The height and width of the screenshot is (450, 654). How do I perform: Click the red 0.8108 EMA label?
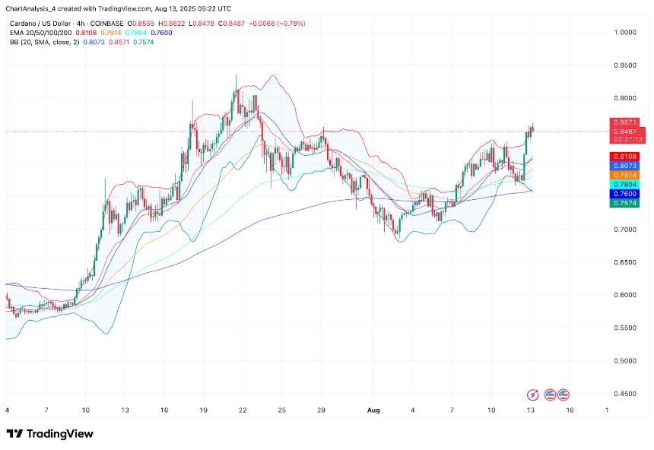click(624, 157)
